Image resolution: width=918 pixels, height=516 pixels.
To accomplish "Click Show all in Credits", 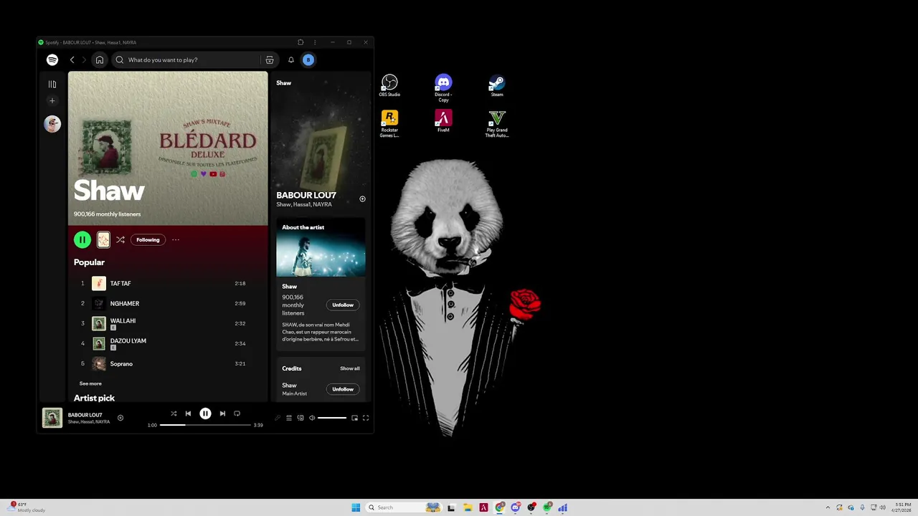I will coord(350,369).
